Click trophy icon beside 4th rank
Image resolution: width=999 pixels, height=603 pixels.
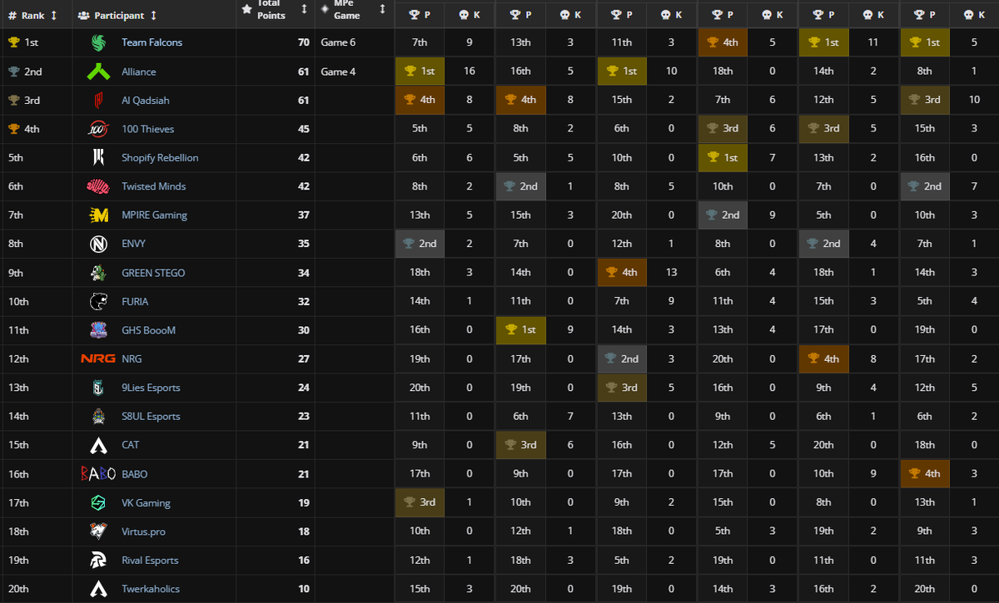tap(13, 129)
